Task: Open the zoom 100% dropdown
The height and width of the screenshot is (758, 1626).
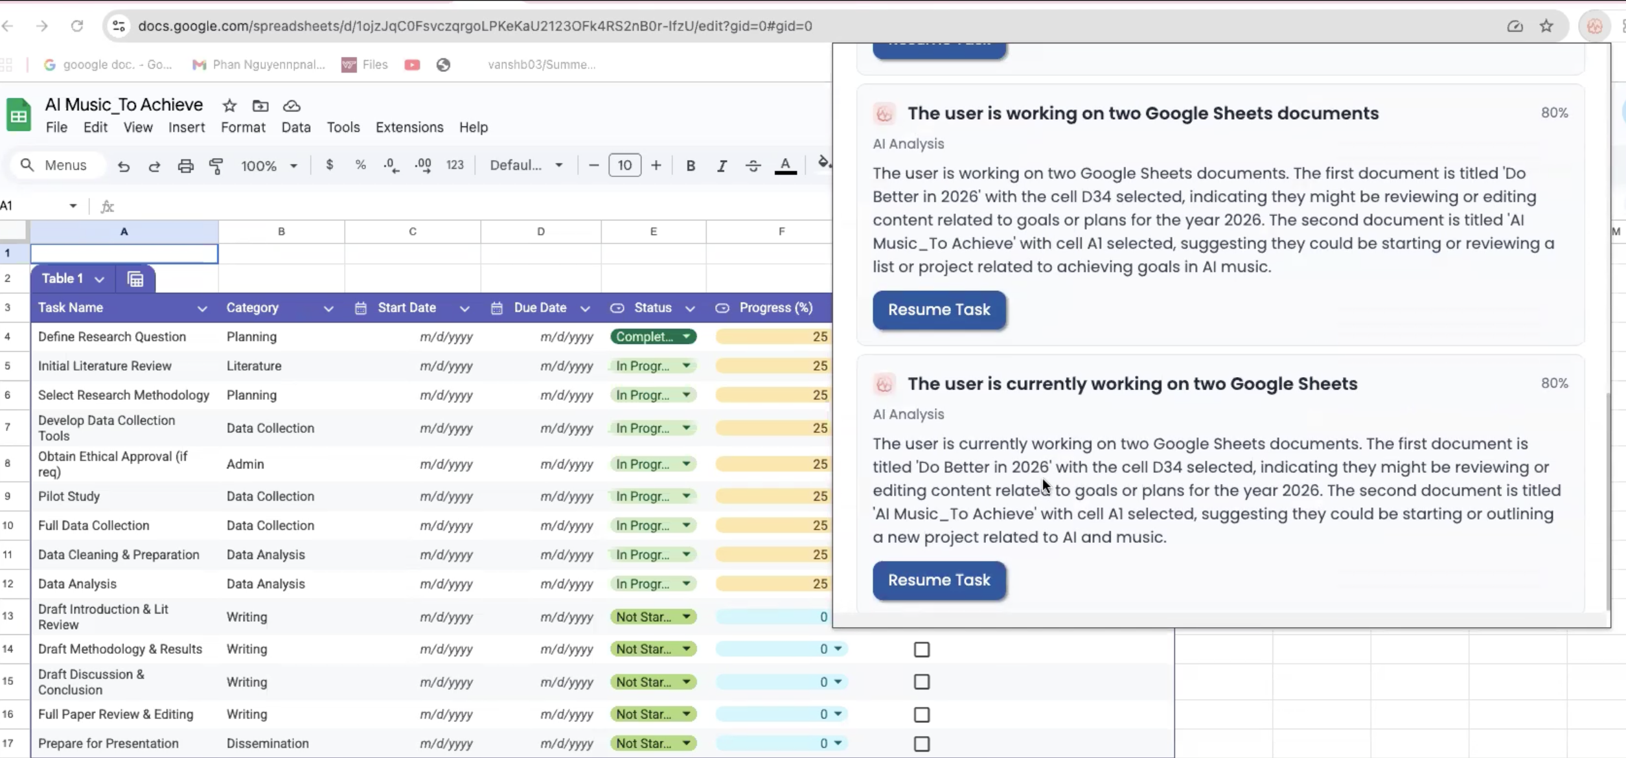Action: point(269,166)
